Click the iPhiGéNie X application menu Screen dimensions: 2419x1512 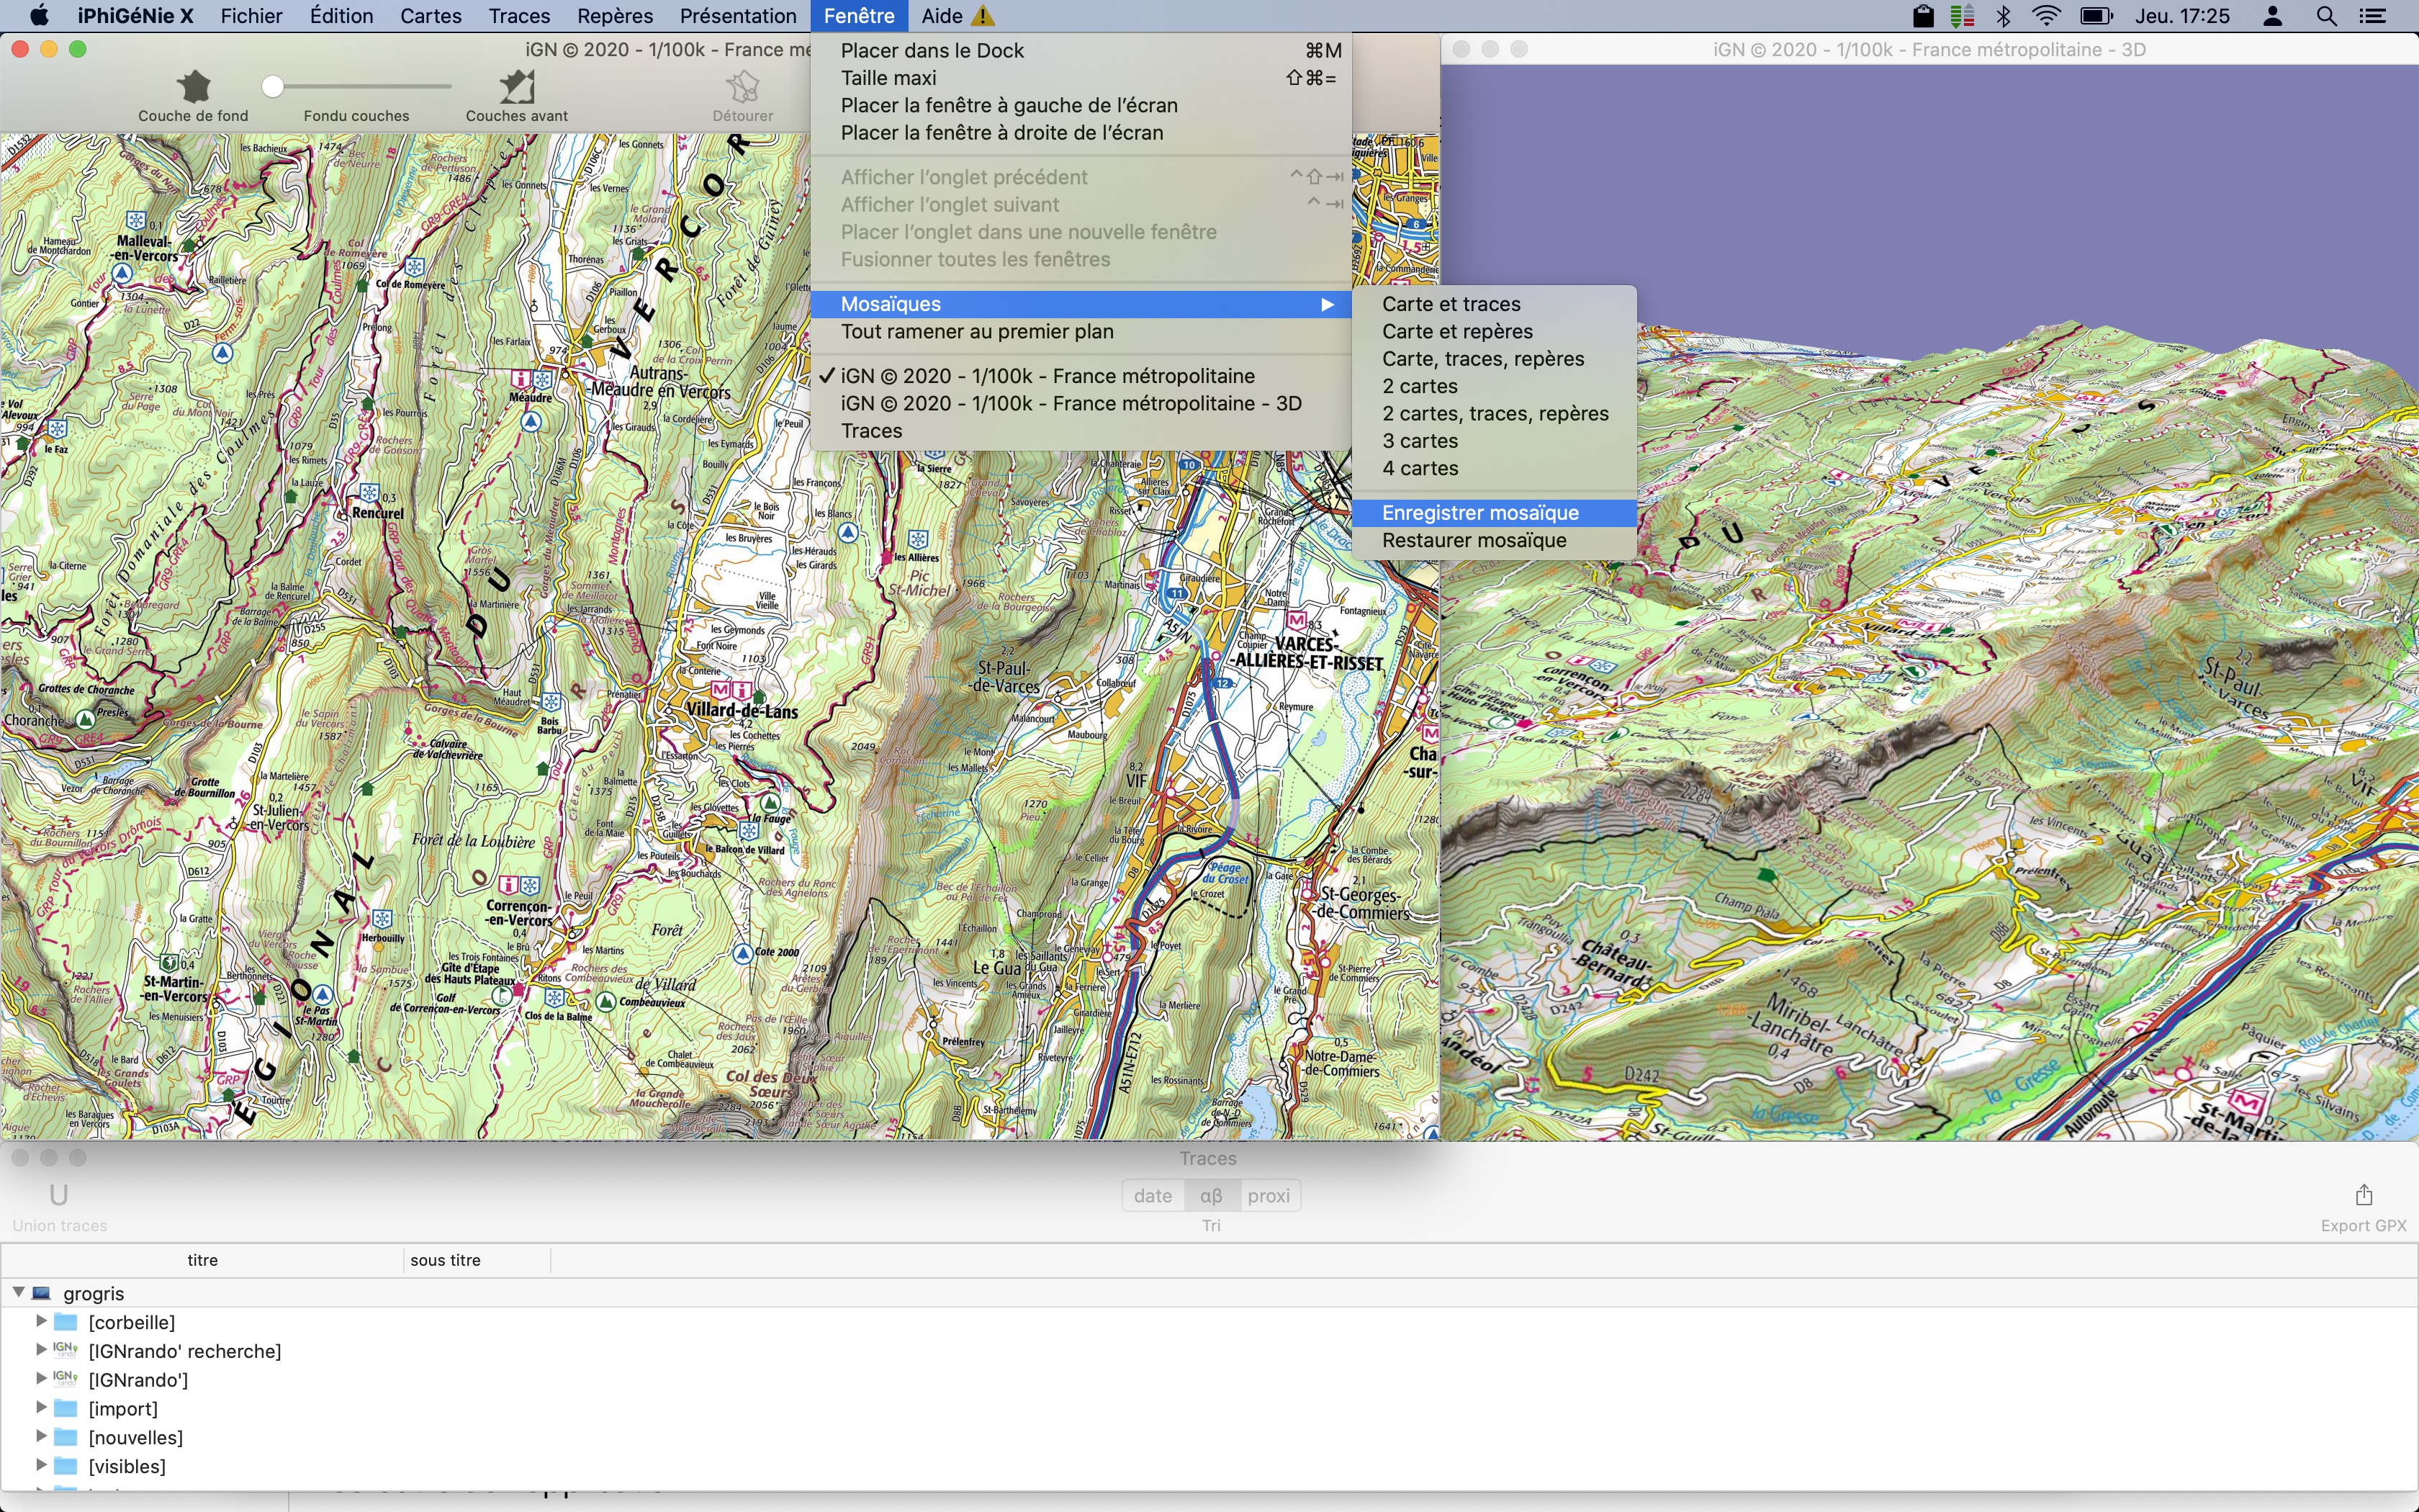(x=135, y=16)
